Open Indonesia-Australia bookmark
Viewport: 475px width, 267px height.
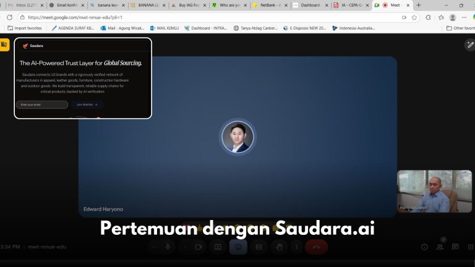click(x=354, y=28)
